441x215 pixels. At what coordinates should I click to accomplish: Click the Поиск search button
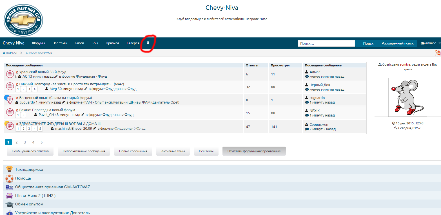point(368,43)
